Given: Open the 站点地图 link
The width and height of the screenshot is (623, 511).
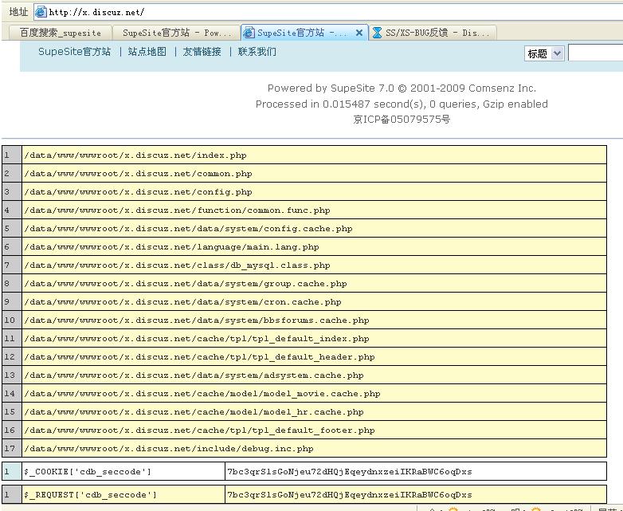Looking at the screenshot, I should [147, 52].
